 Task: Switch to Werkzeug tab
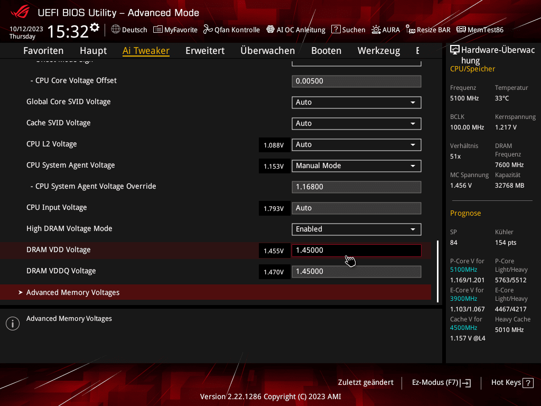tap(379, 51)
